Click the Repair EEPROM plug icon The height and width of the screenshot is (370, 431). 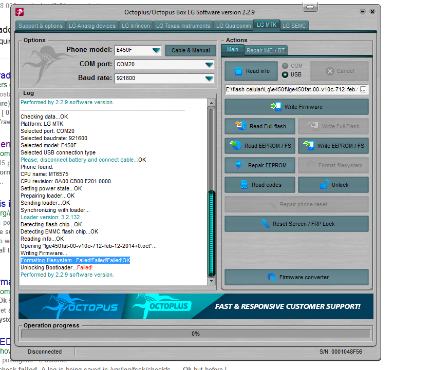pos(239,165)
